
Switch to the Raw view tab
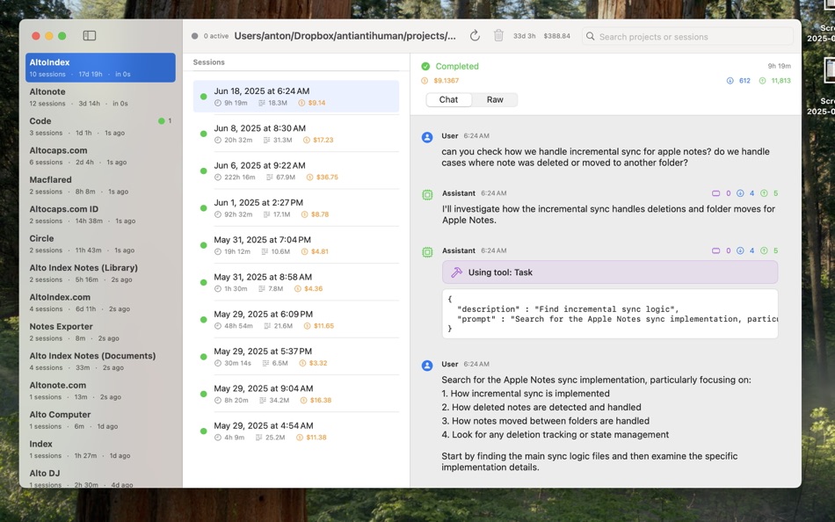coord(495,99)
